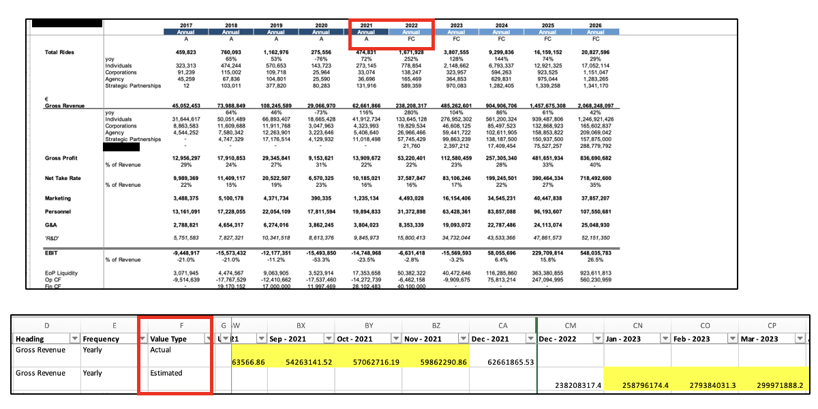Screen dimensions: 818x409
Task: Click the cell containing Estimated
Action: 175,373
